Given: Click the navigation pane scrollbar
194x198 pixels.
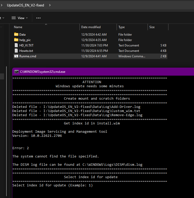Looking at the screenshot, I should [6, 131].
